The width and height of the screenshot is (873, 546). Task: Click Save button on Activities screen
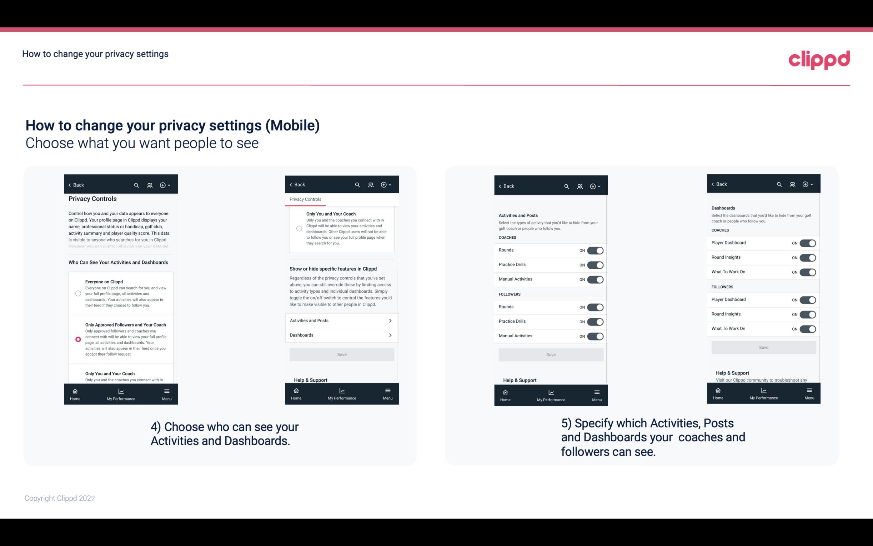[x=551, y=354]
